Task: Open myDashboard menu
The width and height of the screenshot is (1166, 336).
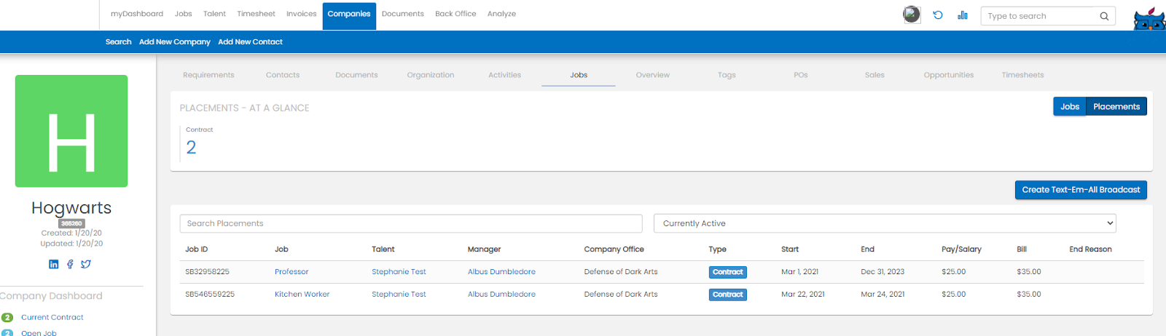Action: click(x=137, y=14)
